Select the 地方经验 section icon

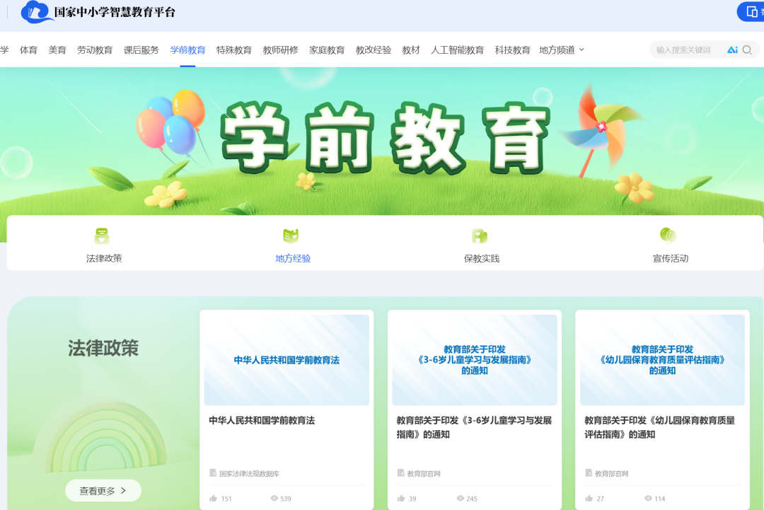pos(291,234)
